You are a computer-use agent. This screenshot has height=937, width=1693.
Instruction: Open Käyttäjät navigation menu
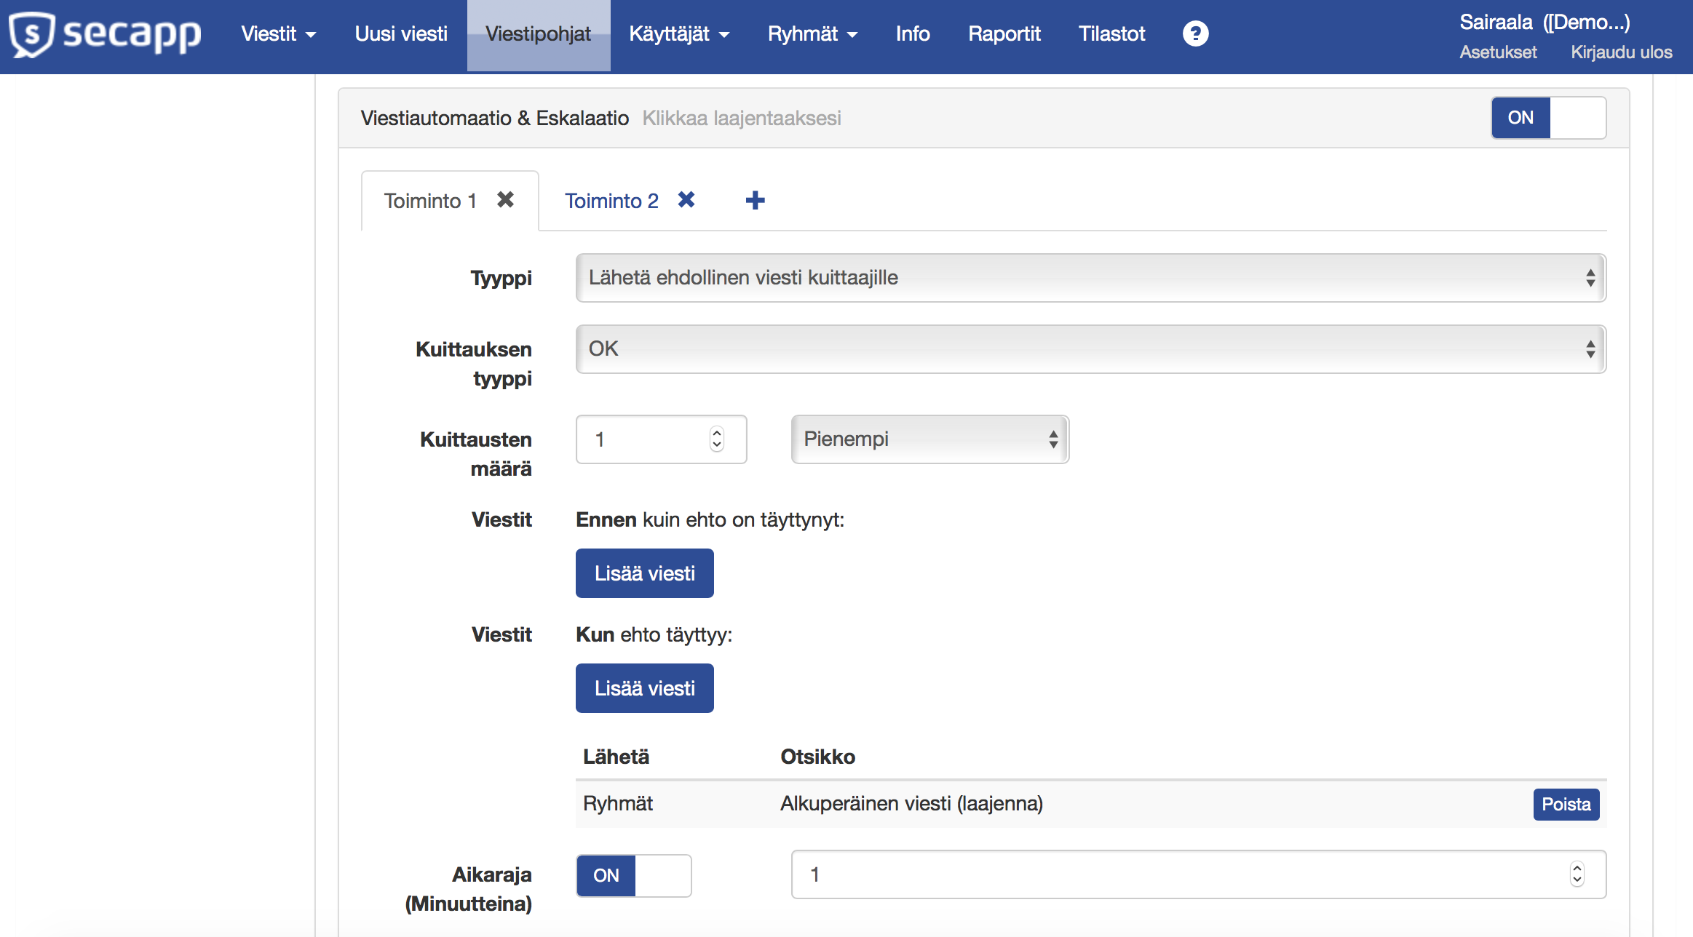click(x=678, y=34)
